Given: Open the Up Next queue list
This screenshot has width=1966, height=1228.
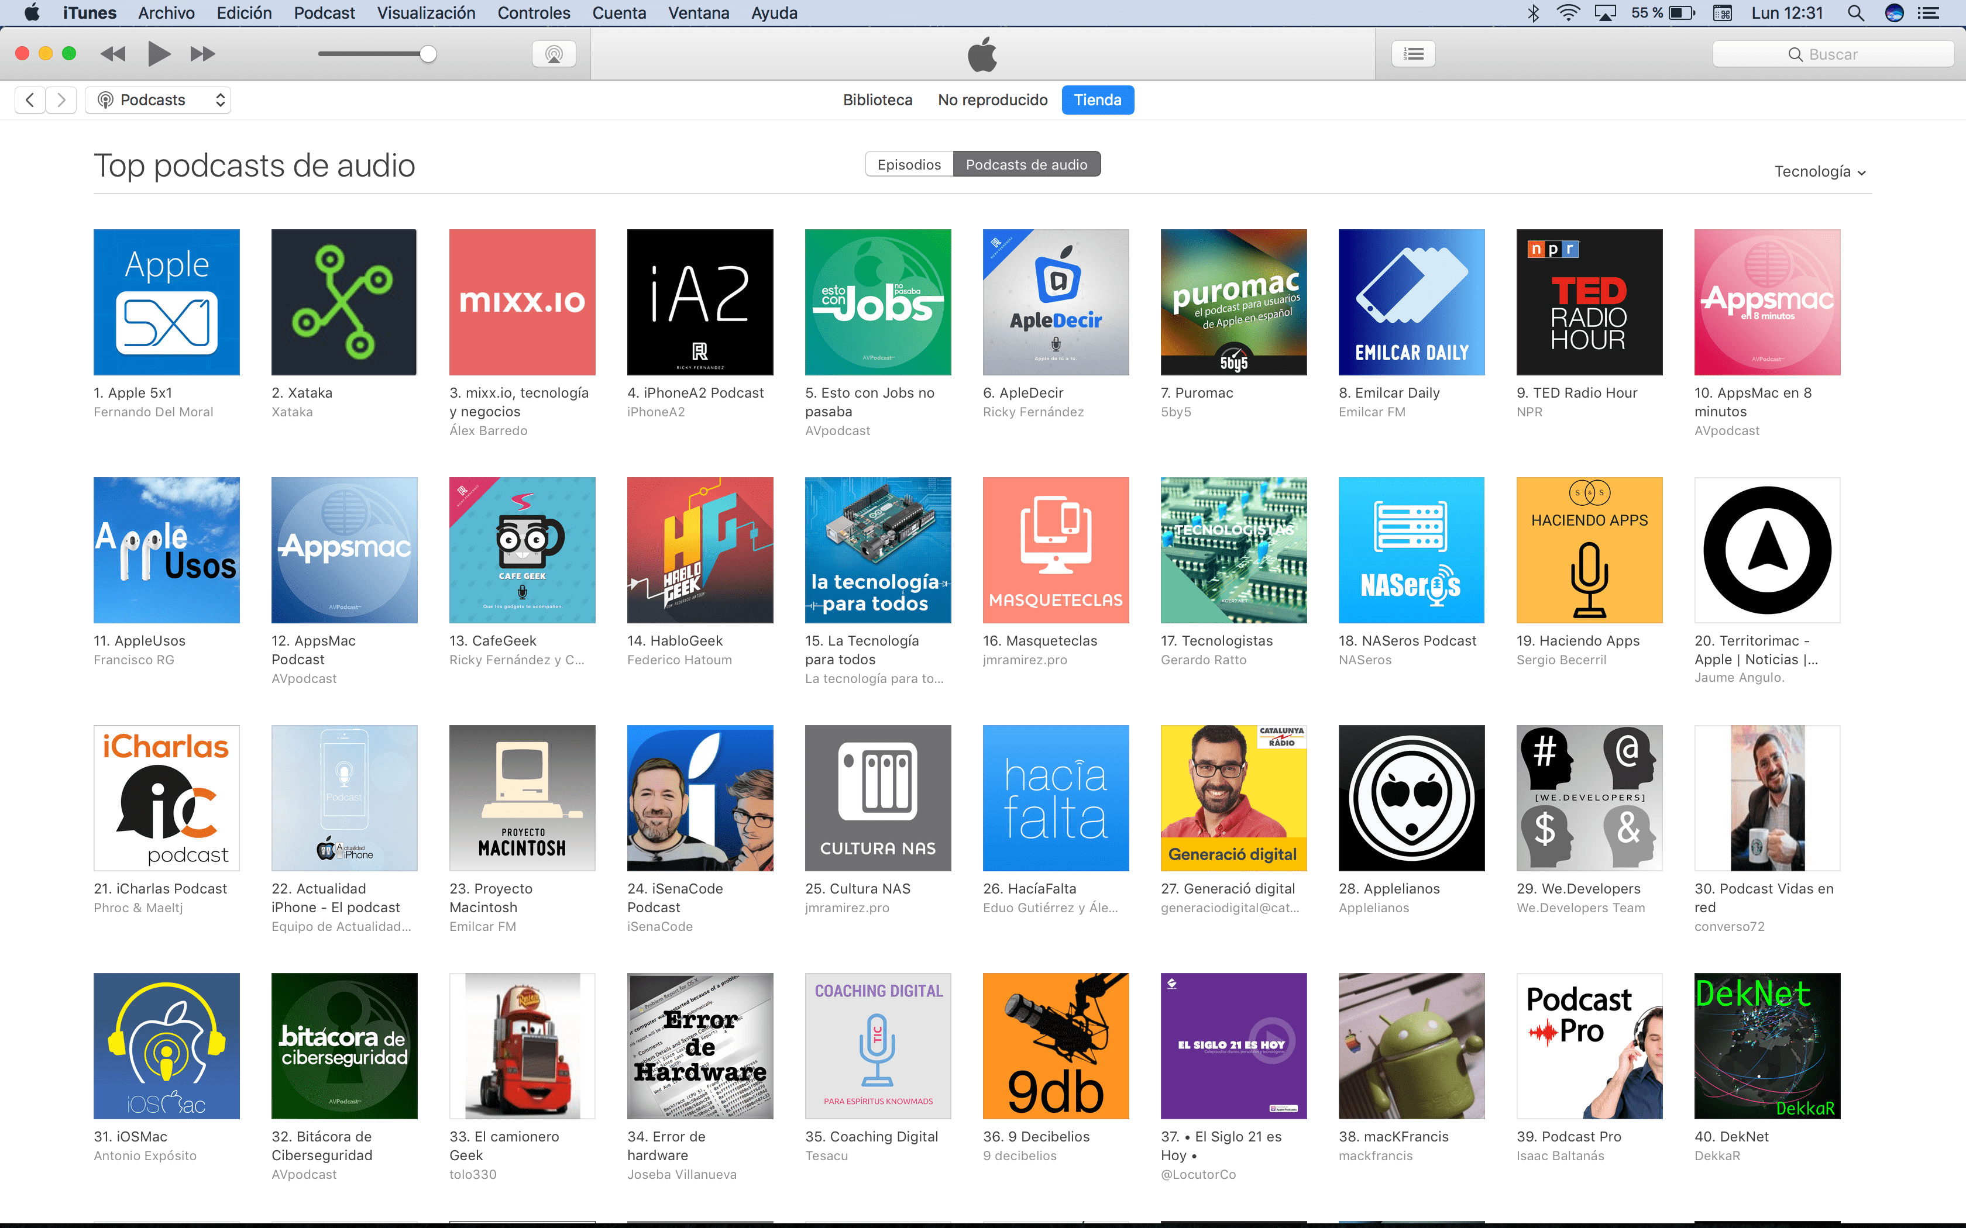Looking at the screenshot, I should pyautogui.click(x=1412, y=54).
